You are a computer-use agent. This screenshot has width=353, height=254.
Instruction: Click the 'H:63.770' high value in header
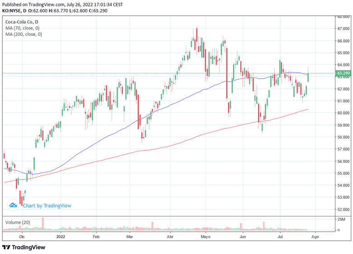[x=58, y=10]
